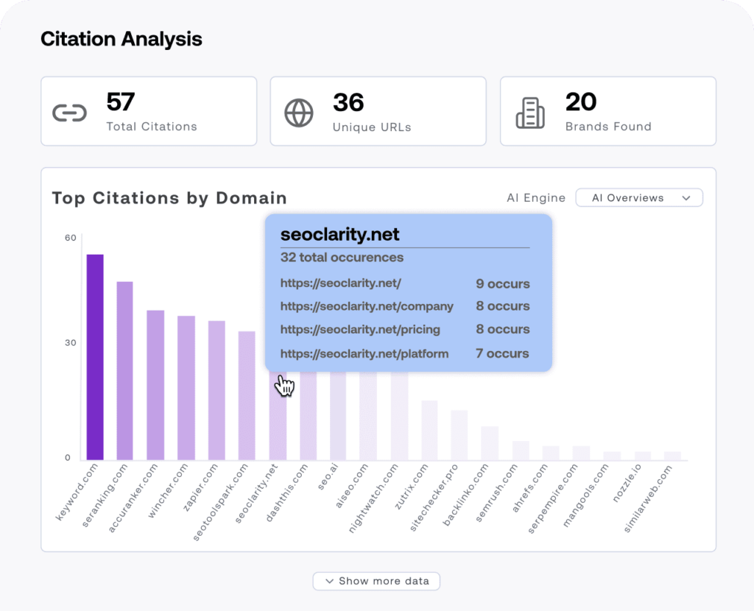754x611 pixels.
Task: Open the https://seoclarity.net/ link in tooltip
Action: point(340,283)
